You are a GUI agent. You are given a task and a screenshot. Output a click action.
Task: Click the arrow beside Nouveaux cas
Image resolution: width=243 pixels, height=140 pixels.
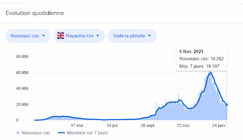(x=43, y=36)
